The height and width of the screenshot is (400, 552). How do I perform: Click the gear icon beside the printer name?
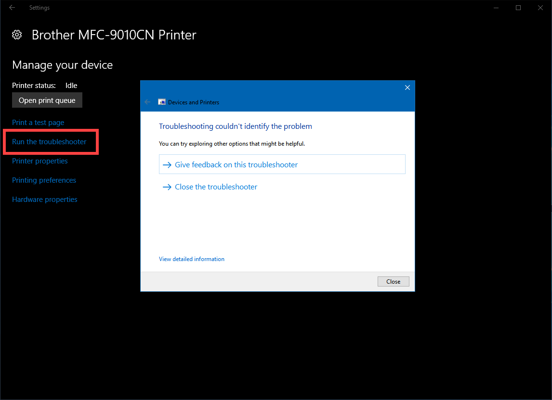[x=17, y=35]
